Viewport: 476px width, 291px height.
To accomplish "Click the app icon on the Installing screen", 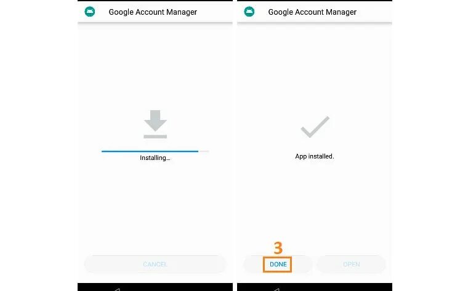I will tap(89, 12).
